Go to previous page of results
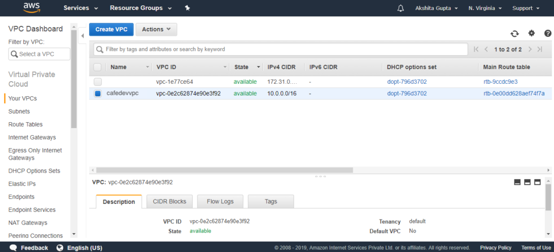554x252 pixels. click(x=486, y=49)
